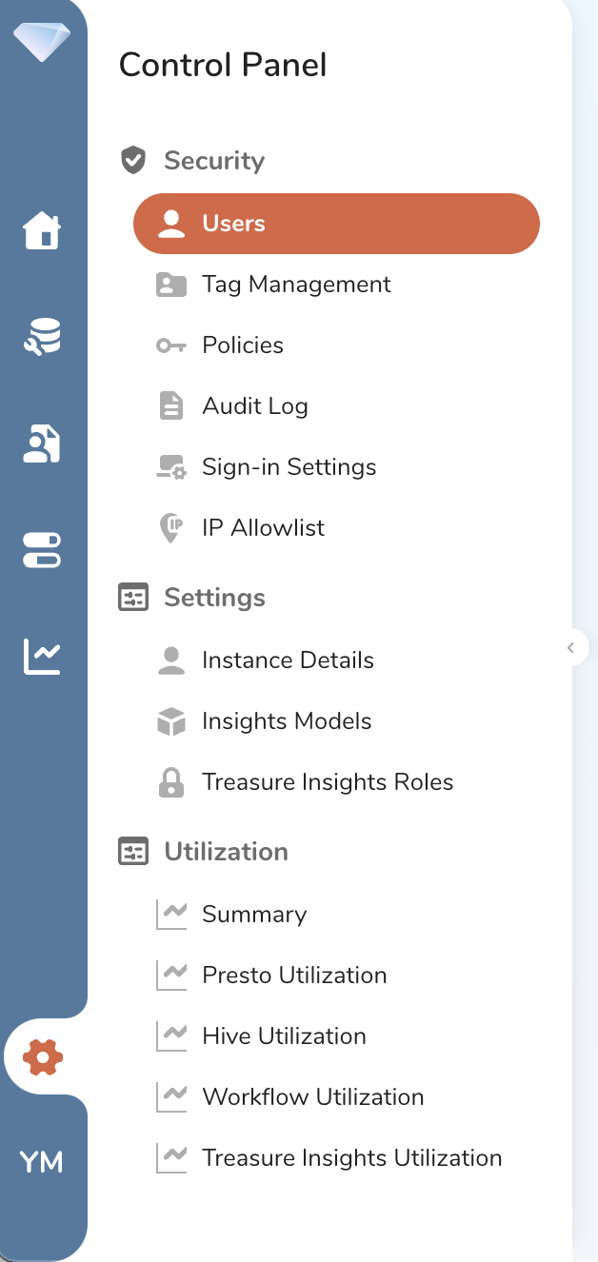Viewport: 598px width, 1262px height.
Task: Go to Policies page
Action: click(x=243, y=345)
